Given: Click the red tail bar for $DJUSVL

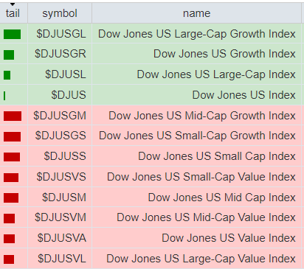Looking at the screenshot, I should [x=9, y=259].
